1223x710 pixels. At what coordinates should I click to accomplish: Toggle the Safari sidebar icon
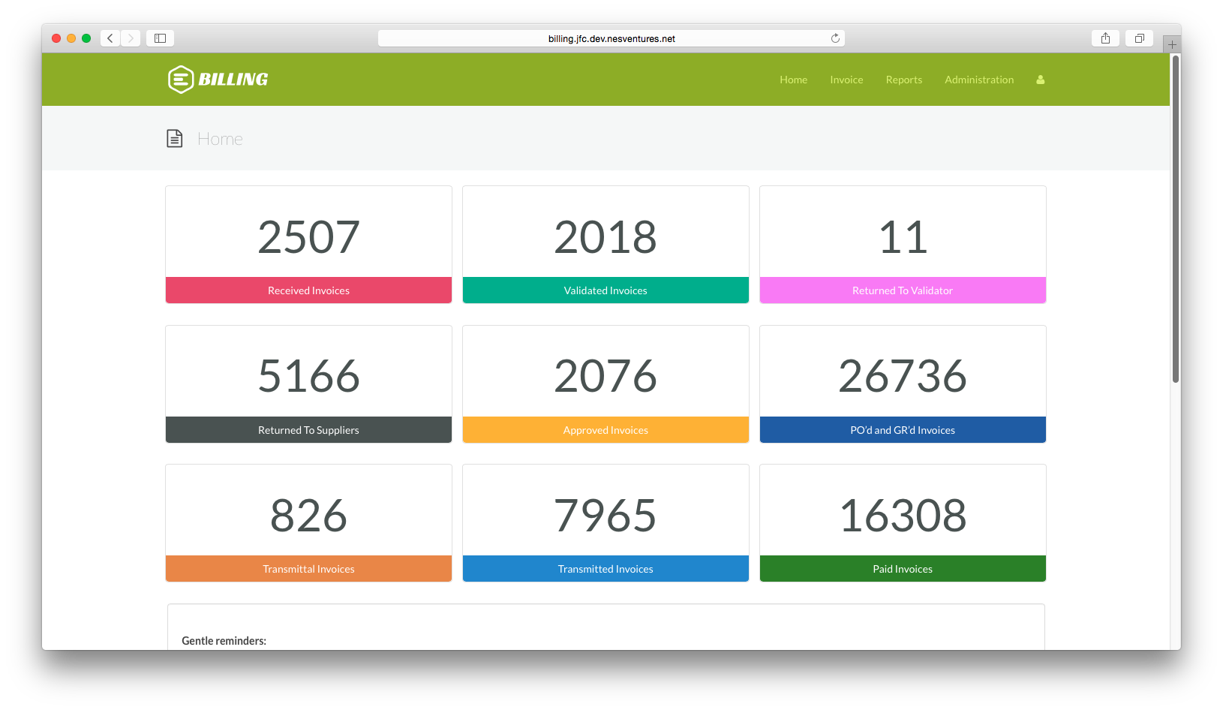click(160, 38)
